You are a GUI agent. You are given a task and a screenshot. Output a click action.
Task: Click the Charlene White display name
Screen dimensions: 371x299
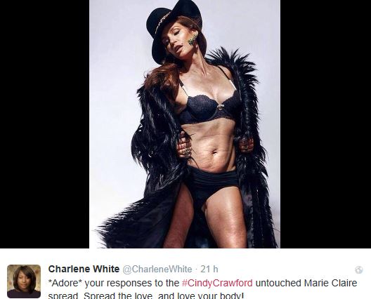click(x=84, y=269)
